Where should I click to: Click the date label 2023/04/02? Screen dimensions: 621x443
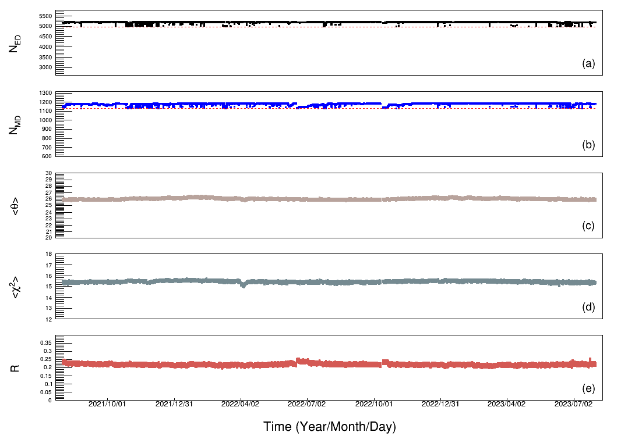[507, 404]
